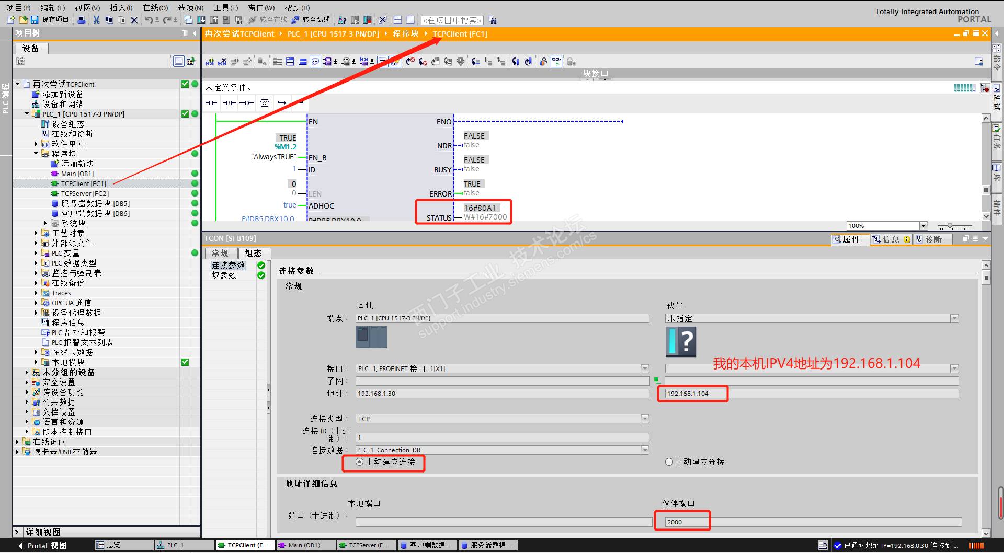1004x553 pixels.
Task: Click the project tree collapse arrow icon
Action: tap(195, 33)
